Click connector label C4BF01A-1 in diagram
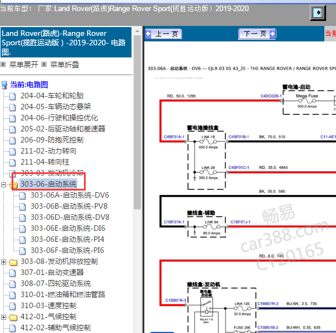The width and height of the screenshot is (336, 333). [174, 137]
